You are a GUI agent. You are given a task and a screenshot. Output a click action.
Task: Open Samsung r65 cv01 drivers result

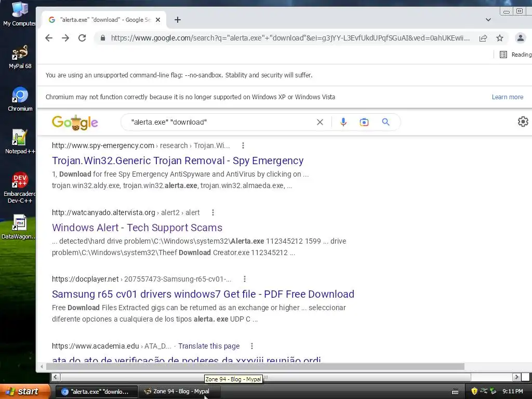[203, 294]
